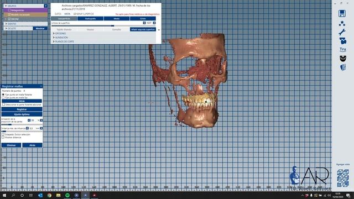This screenshot has height=199, width=354.
Task: Click the tooth models icon in sidebar
Action: [343, 41]
